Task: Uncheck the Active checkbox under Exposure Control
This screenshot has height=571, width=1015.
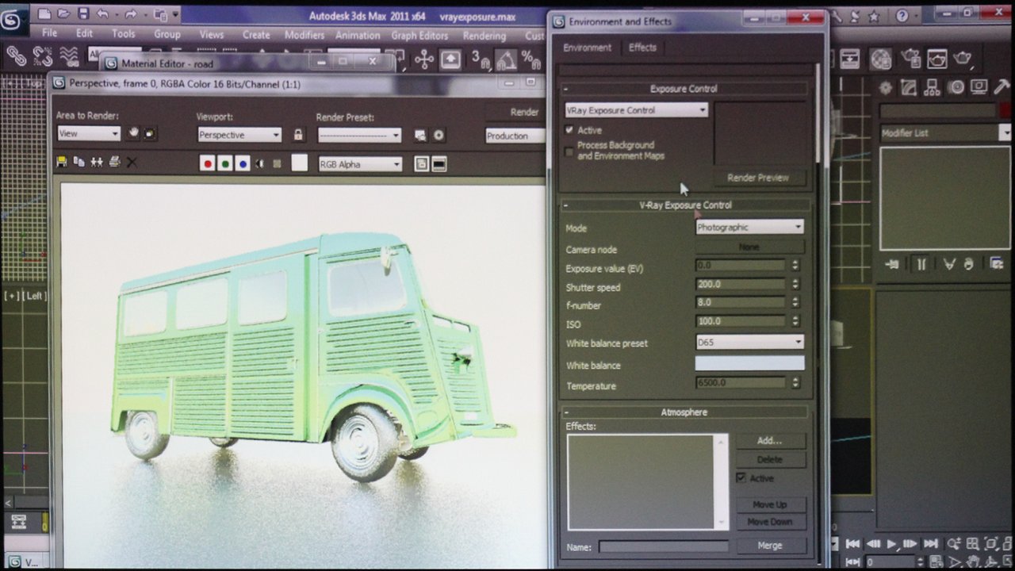Action: click(x=569, y=130)
